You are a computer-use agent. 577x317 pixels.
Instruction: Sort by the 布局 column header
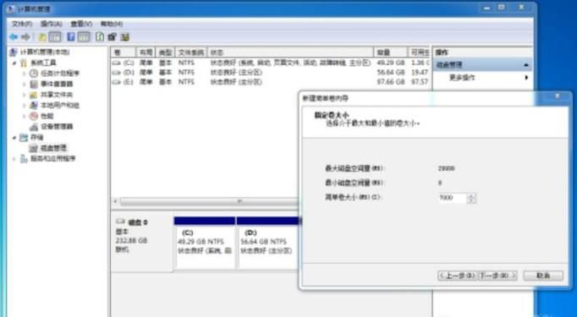pos(146,52)
